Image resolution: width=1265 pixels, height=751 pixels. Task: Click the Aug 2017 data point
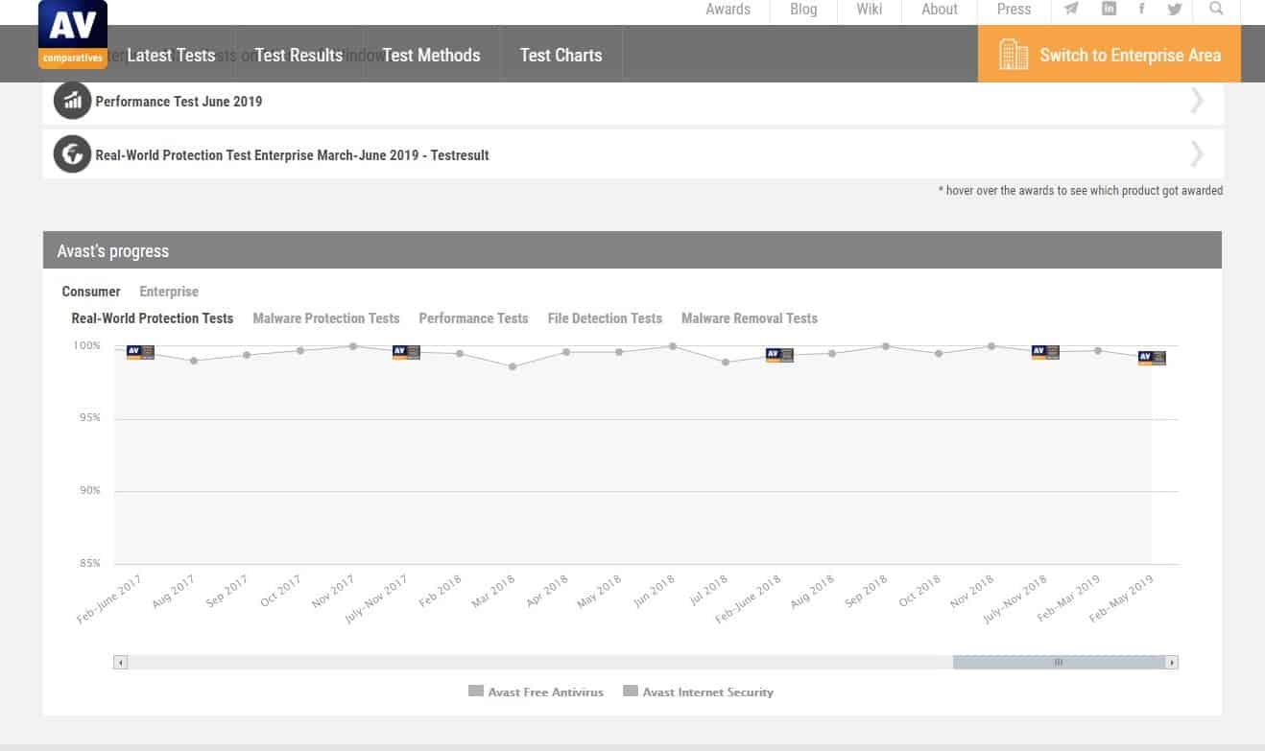[x=194, y=361]
